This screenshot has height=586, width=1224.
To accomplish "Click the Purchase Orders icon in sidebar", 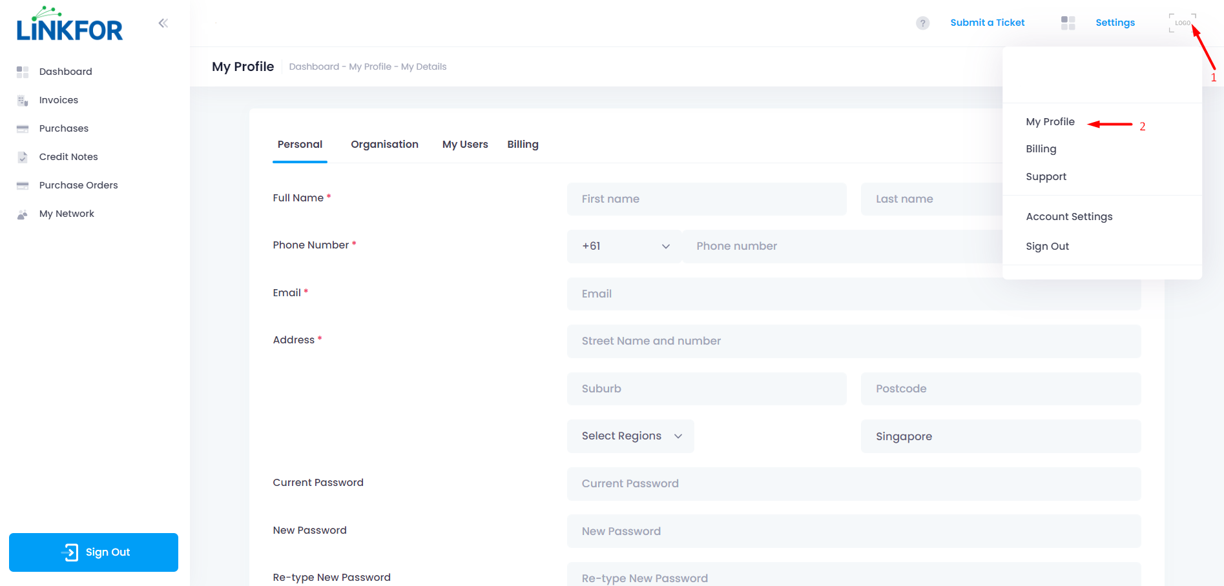I will click(23, 185).
